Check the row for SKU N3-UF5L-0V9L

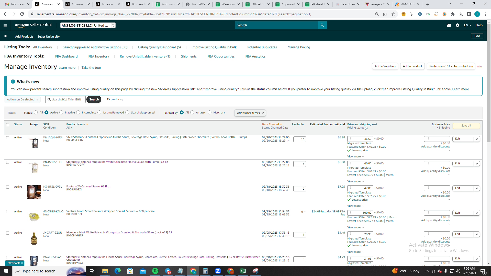point(8,187)
